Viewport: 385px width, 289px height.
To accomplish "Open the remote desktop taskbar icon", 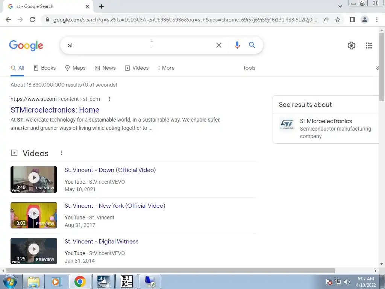I will pyautogui.click(x=150, y=281).
